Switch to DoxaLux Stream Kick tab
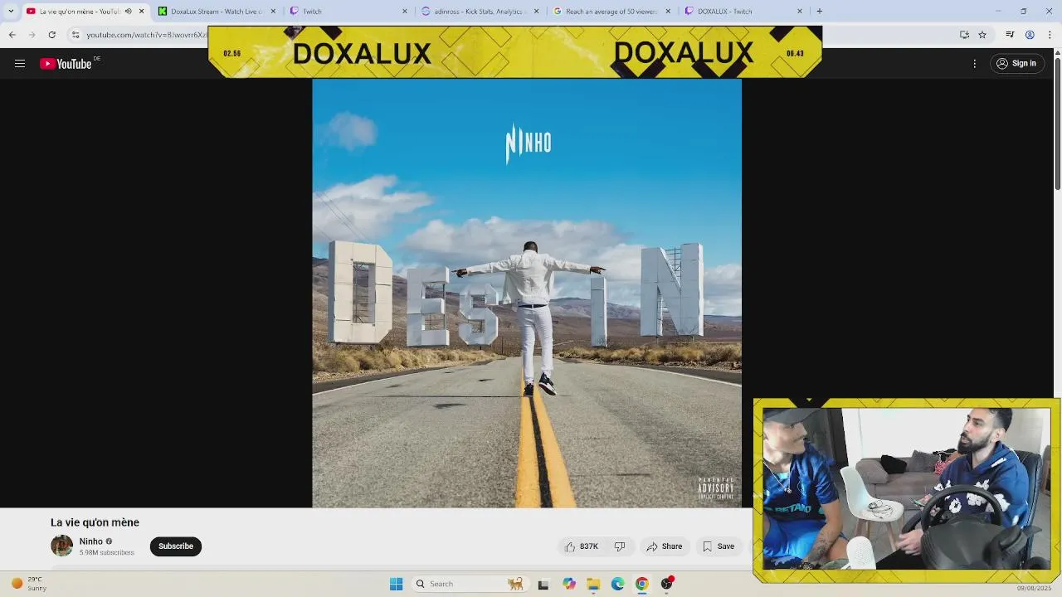This screenshot has width=1062, height=597. (217, 12)
